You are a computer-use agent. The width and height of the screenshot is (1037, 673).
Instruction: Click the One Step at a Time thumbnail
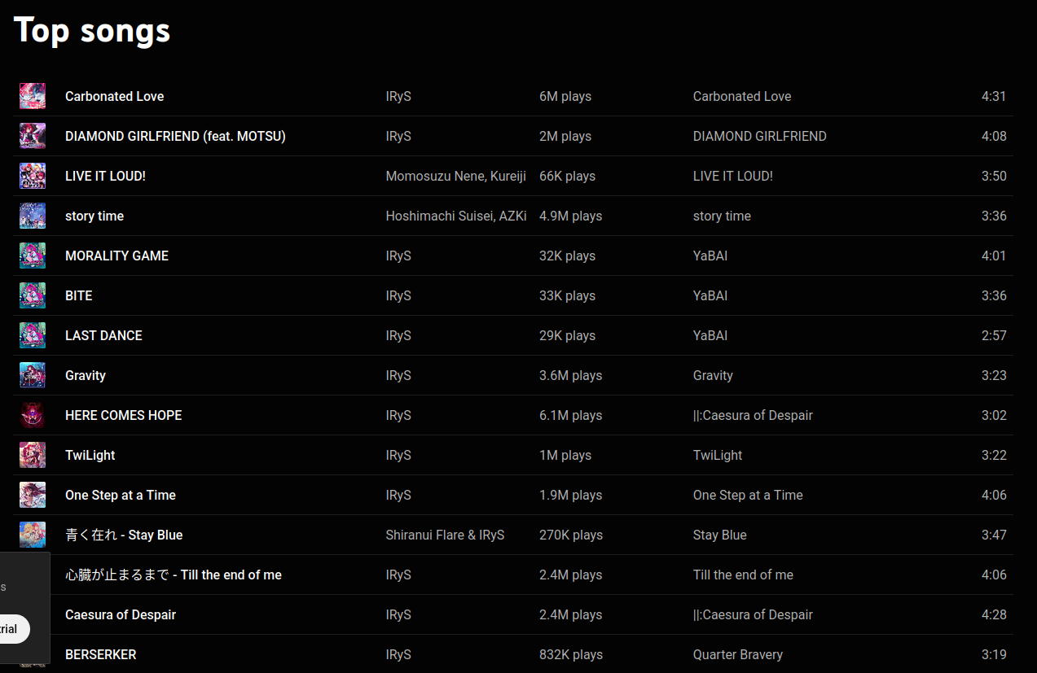(33, 495)
